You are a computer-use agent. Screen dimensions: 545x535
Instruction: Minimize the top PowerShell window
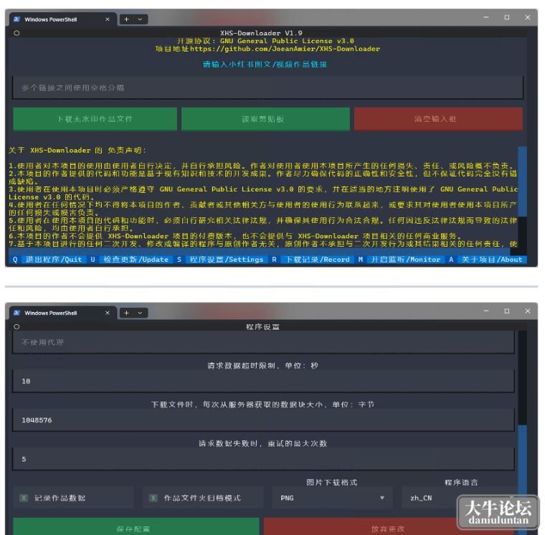[486, 17]
